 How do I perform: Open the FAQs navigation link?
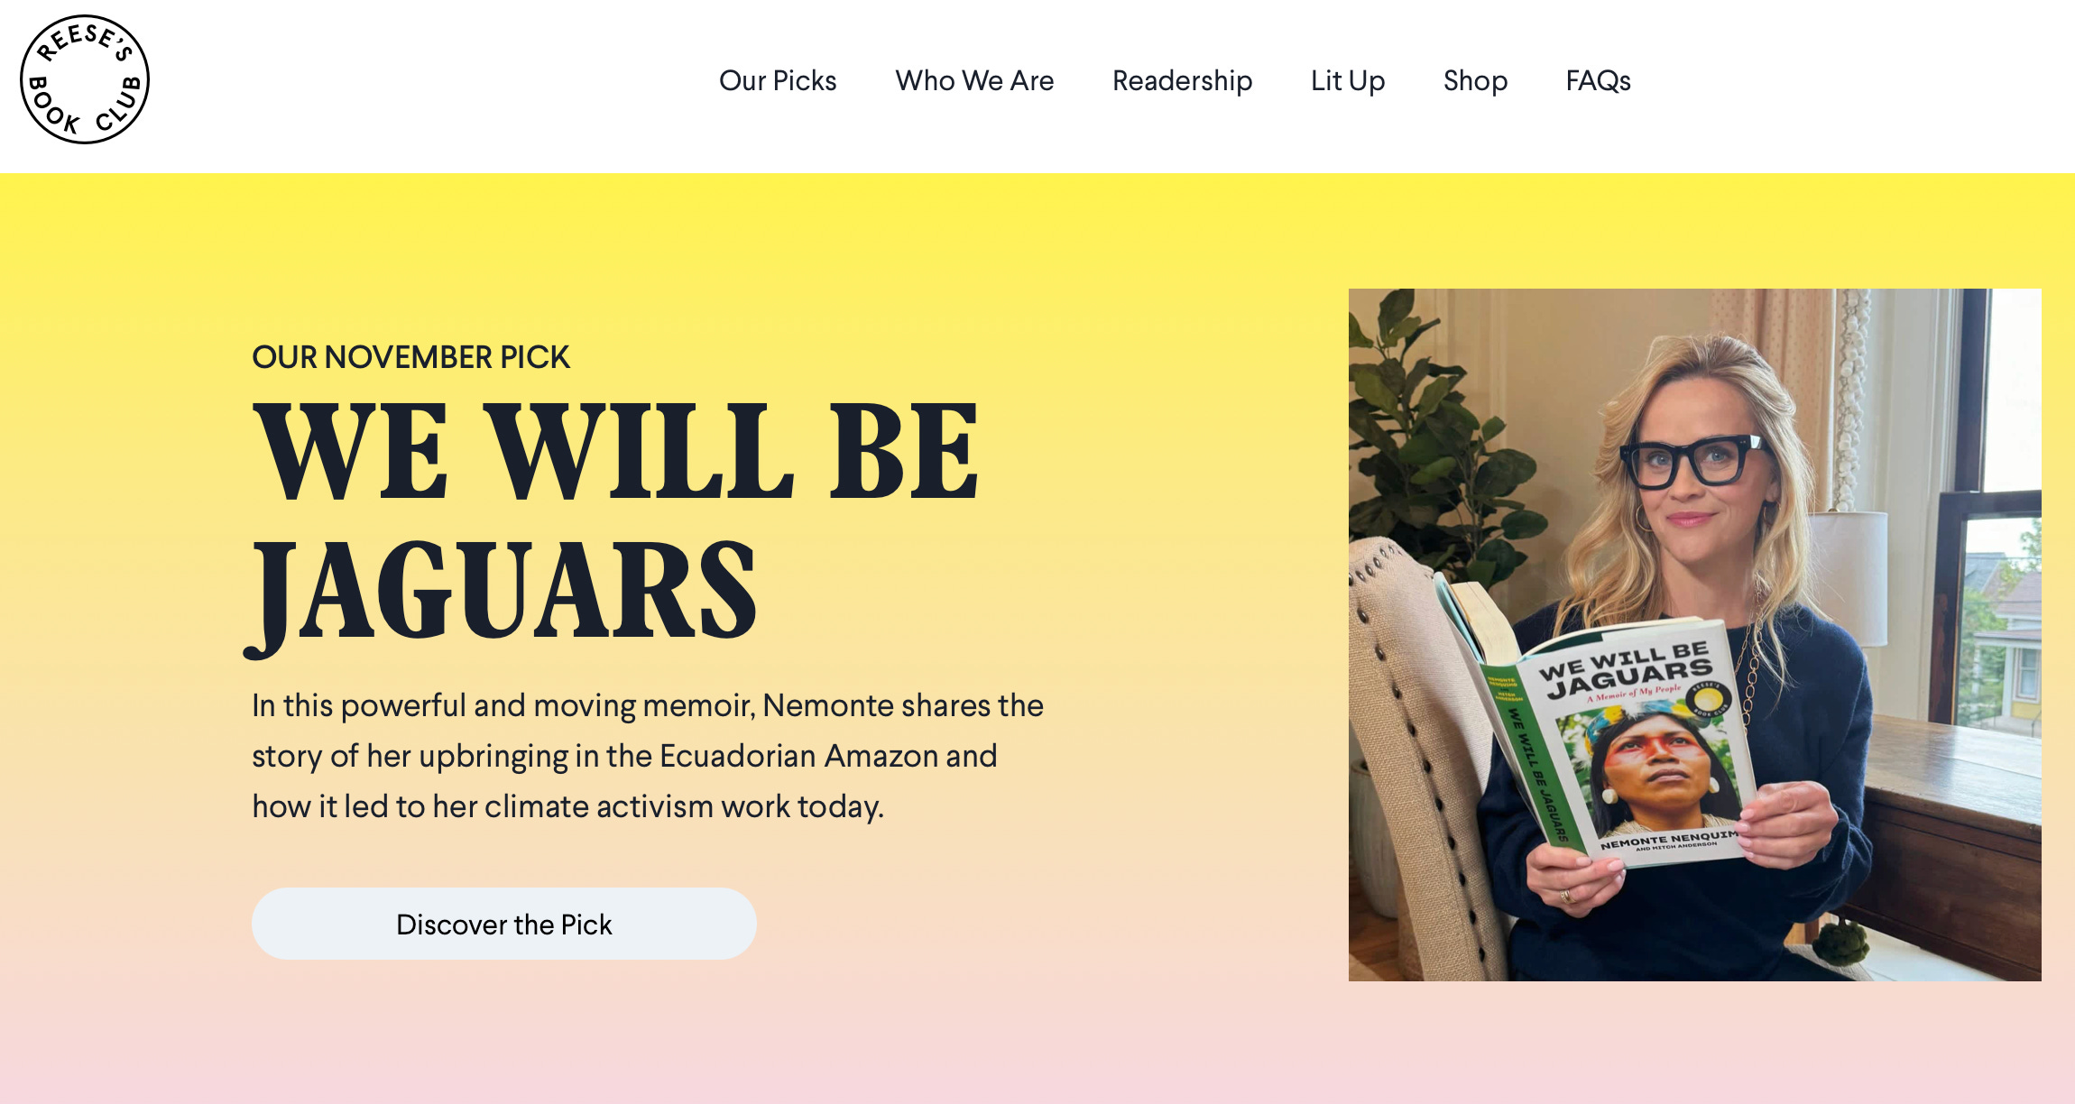1598,80
